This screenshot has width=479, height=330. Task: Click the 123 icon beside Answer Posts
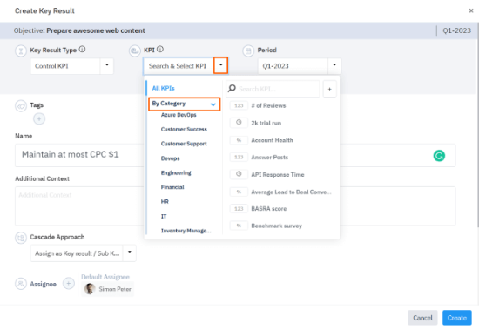point(239,158)
